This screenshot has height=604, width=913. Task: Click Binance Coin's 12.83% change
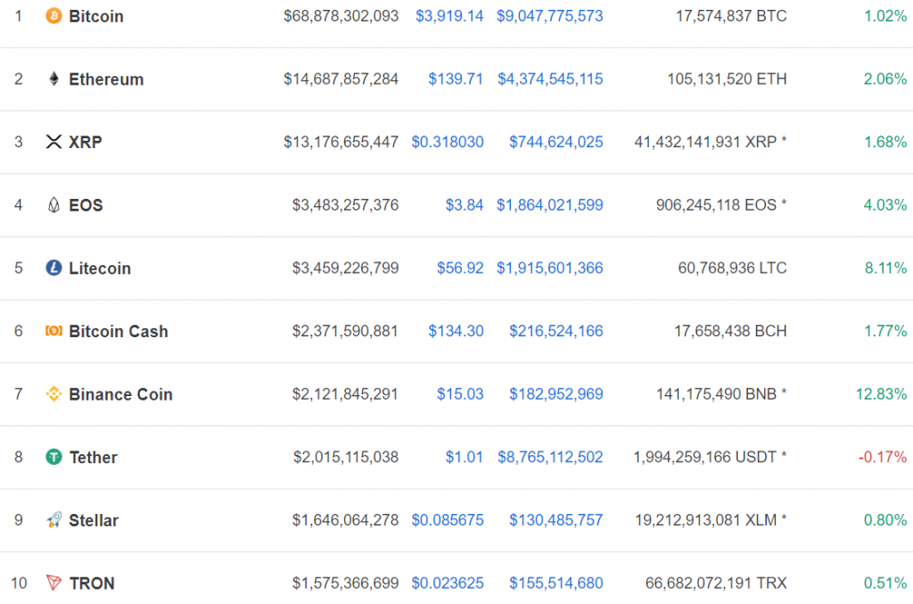point(881,394)
